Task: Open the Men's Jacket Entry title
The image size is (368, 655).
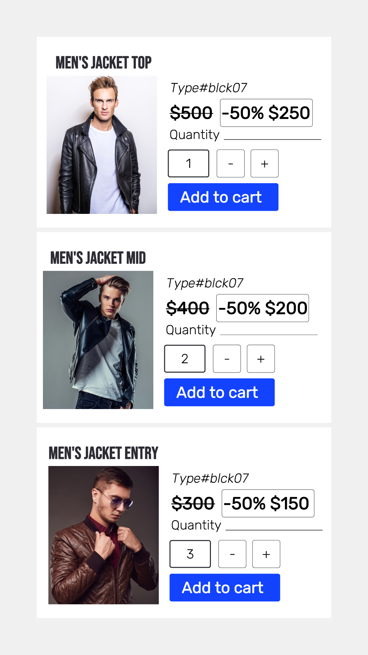Action: coord(104,453)
